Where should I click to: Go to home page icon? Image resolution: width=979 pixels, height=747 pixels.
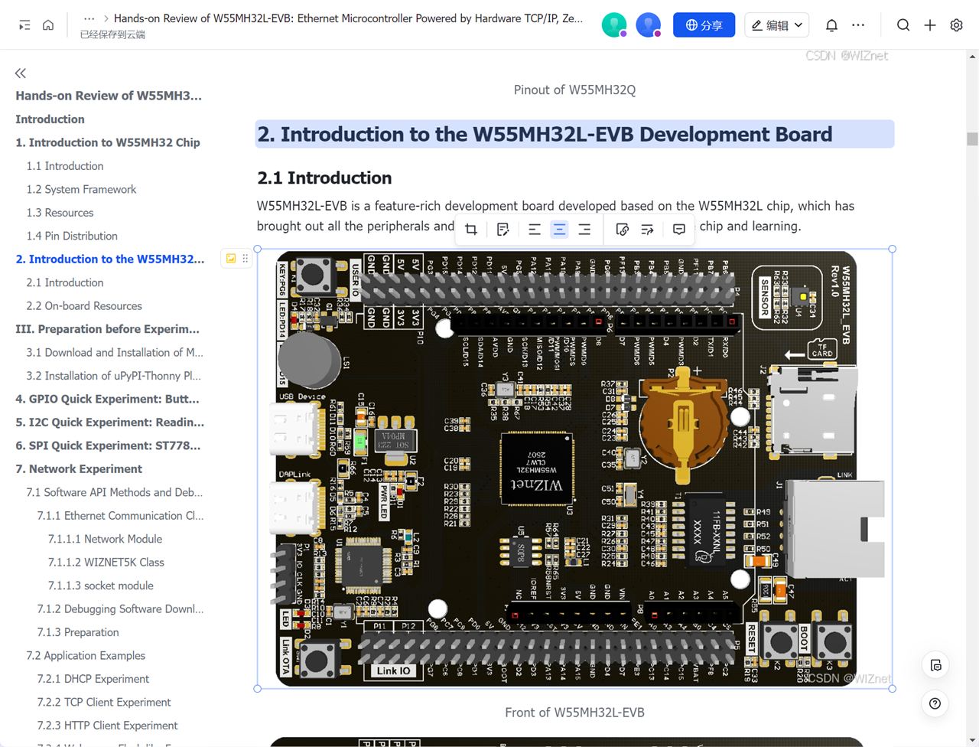coord(48,25)
